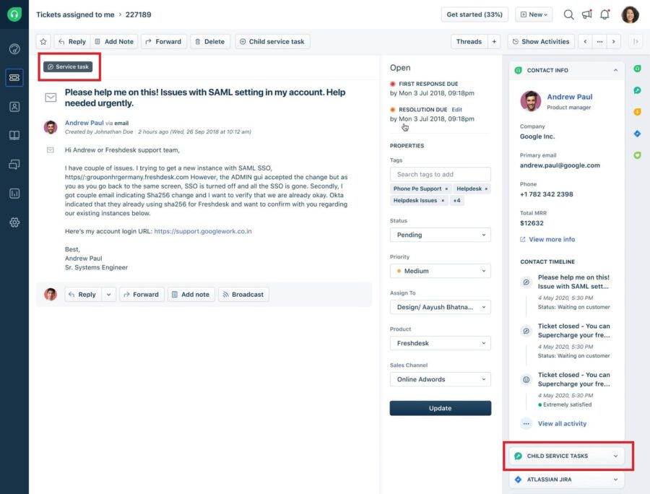Open the more options ellipsis button
The width and height of the screenshot is (650, 494).
point(599,41)
